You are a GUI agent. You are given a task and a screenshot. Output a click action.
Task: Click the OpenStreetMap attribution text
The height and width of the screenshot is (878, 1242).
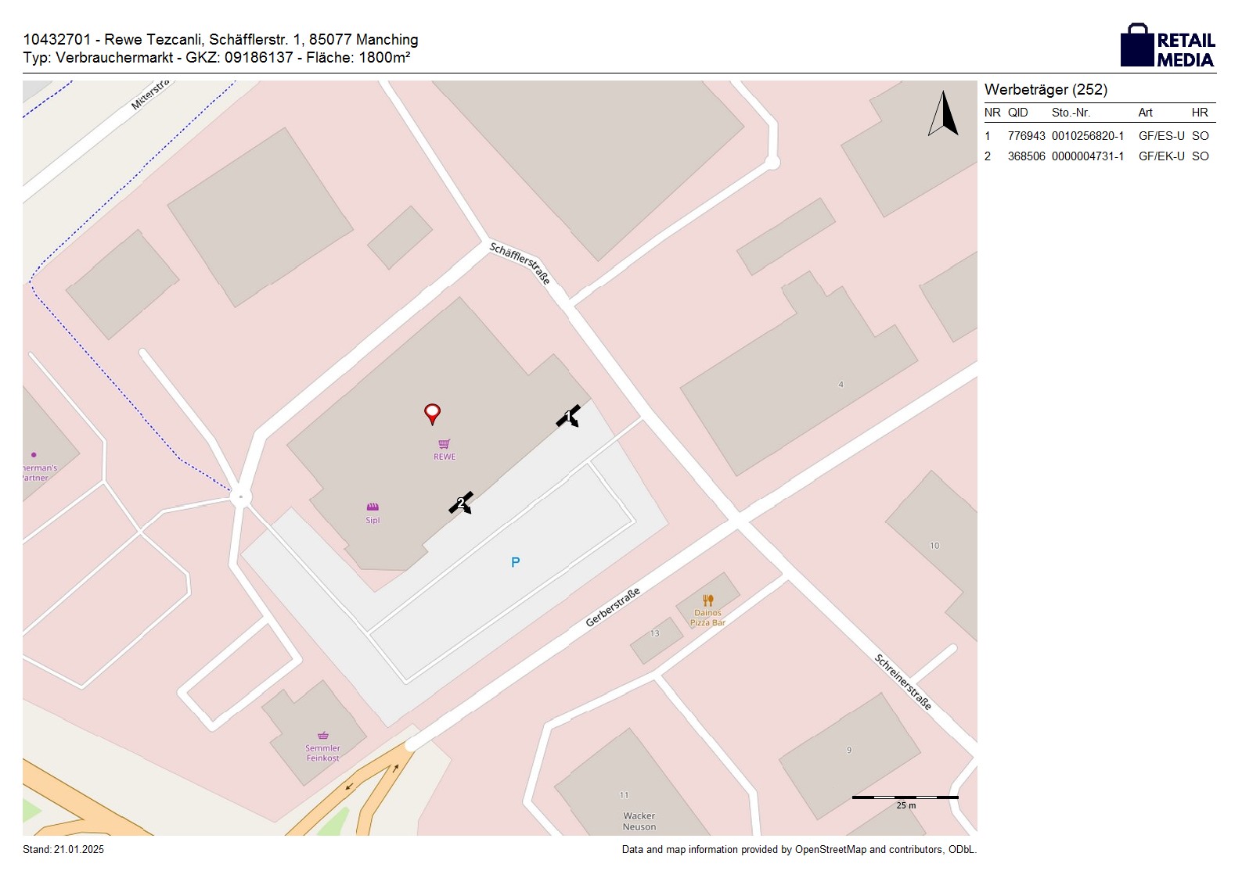tap(798, 850)
